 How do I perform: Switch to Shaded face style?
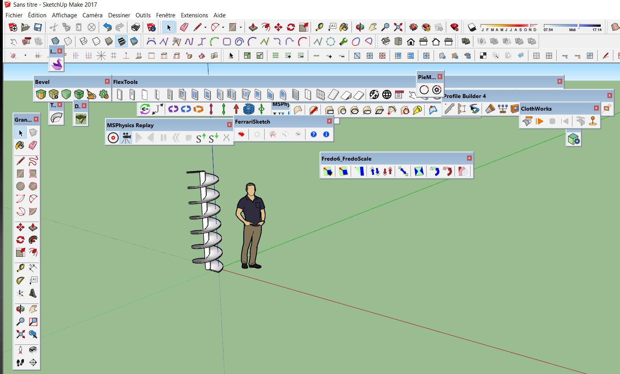[x=109, y=41]
